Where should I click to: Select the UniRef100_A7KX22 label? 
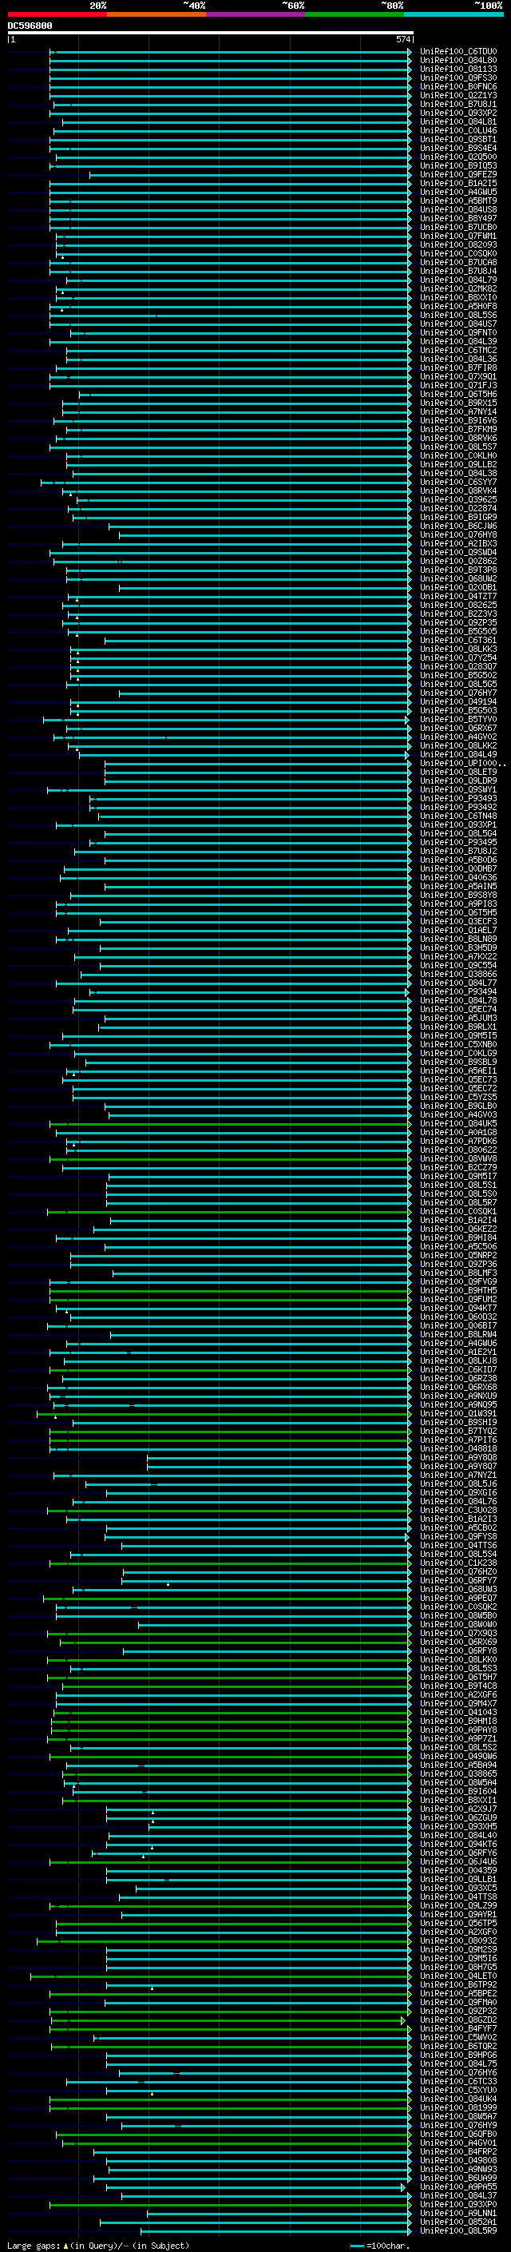pos(458,956)
